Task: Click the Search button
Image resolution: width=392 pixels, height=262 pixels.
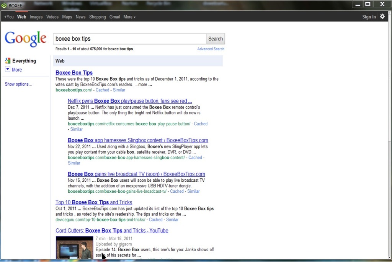Action: coord(216,39)
